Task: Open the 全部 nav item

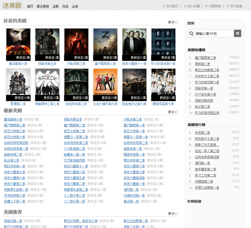Action: point(75,6)
